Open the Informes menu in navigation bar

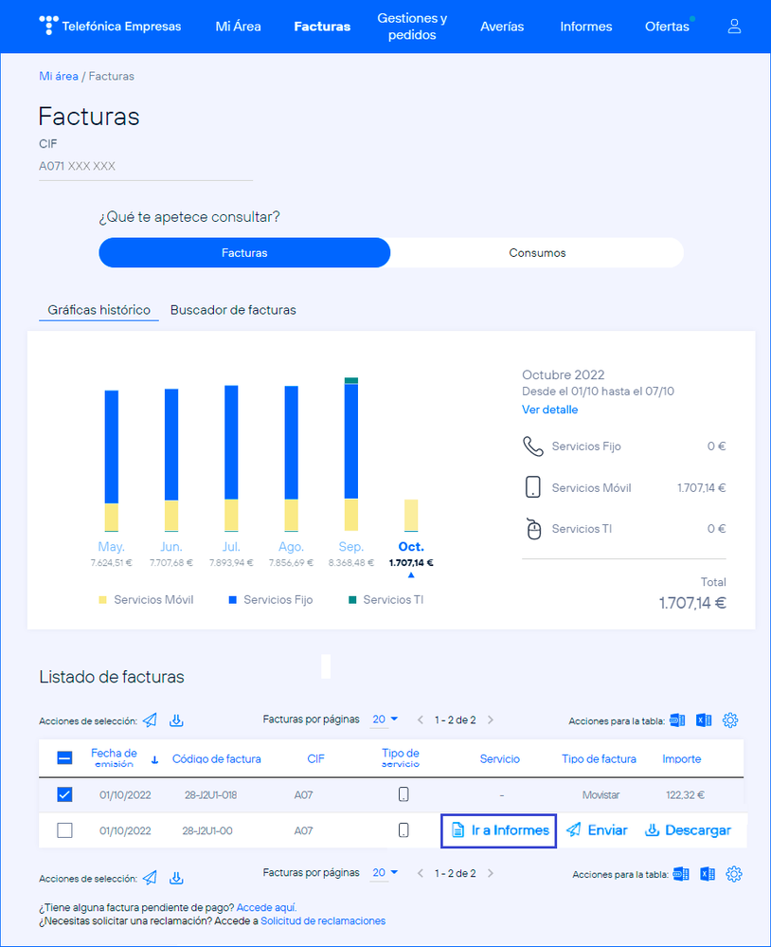coord(585,27)
